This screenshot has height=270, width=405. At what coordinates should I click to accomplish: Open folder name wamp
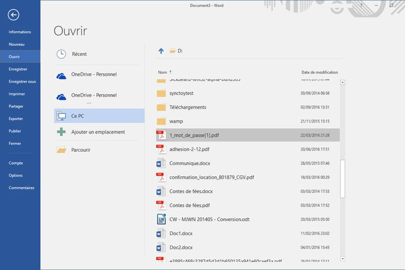pos(176,121)
